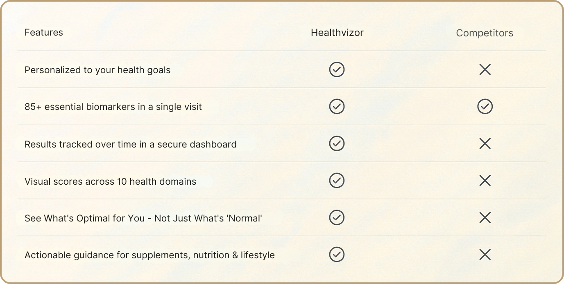Click 'Personalized to your health goals' text
This screenshot has width=564, height=284.
[x=97, y=70]
